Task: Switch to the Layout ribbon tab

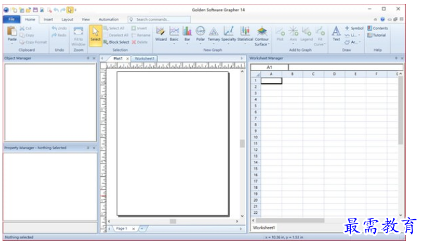Action: tap(67, 19)
